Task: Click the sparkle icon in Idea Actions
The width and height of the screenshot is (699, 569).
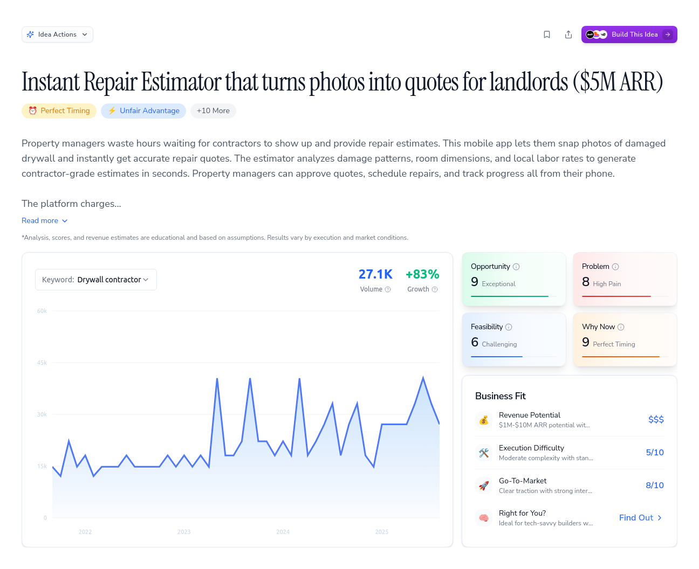Action: pos(31,34)
